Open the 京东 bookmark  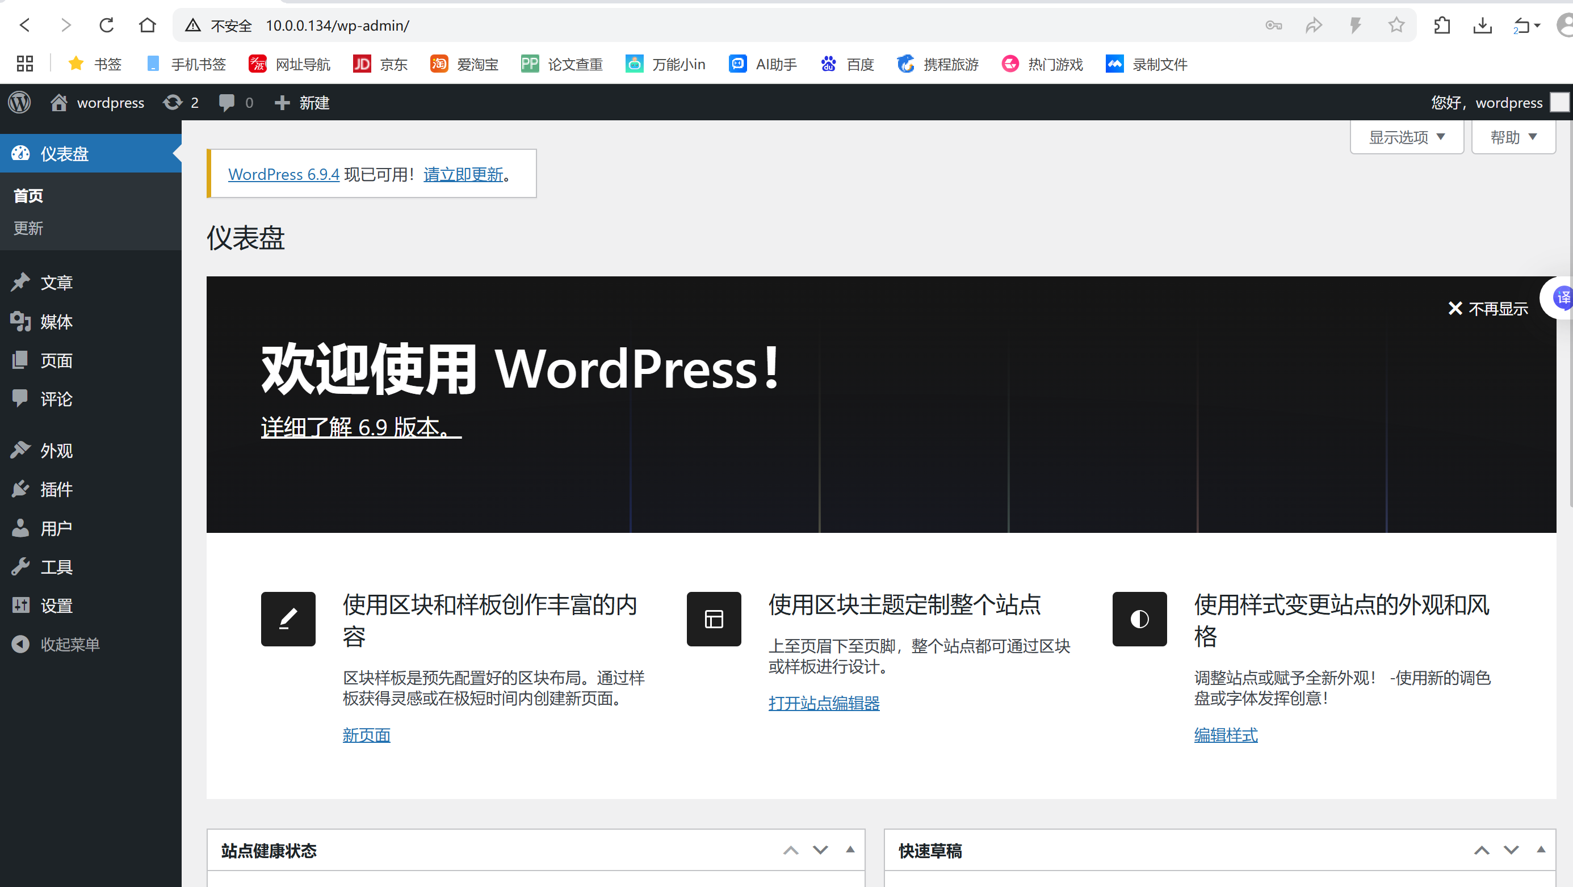[x=380, y=64]
